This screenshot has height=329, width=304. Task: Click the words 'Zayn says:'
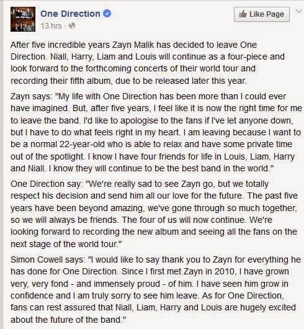tap(31, 96)
